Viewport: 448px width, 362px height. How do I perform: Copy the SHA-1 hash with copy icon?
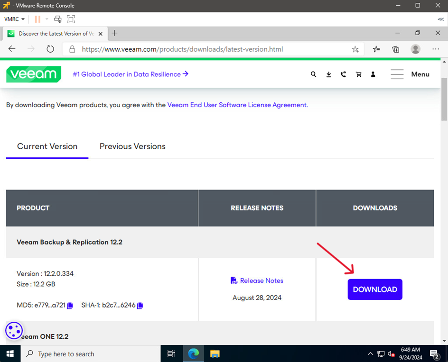pos(140,306)
